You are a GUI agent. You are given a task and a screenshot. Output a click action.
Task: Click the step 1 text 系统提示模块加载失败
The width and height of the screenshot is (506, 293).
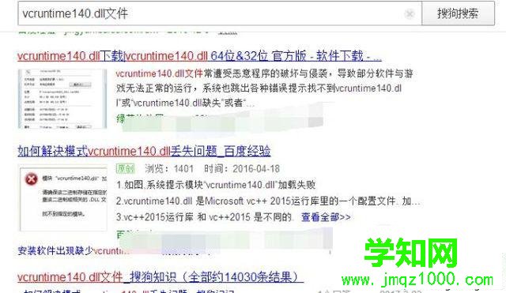(216, 185)
